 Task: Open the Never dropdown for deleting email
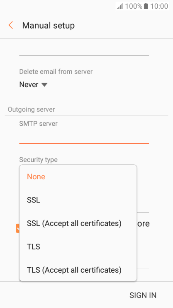tap(33, 85)
